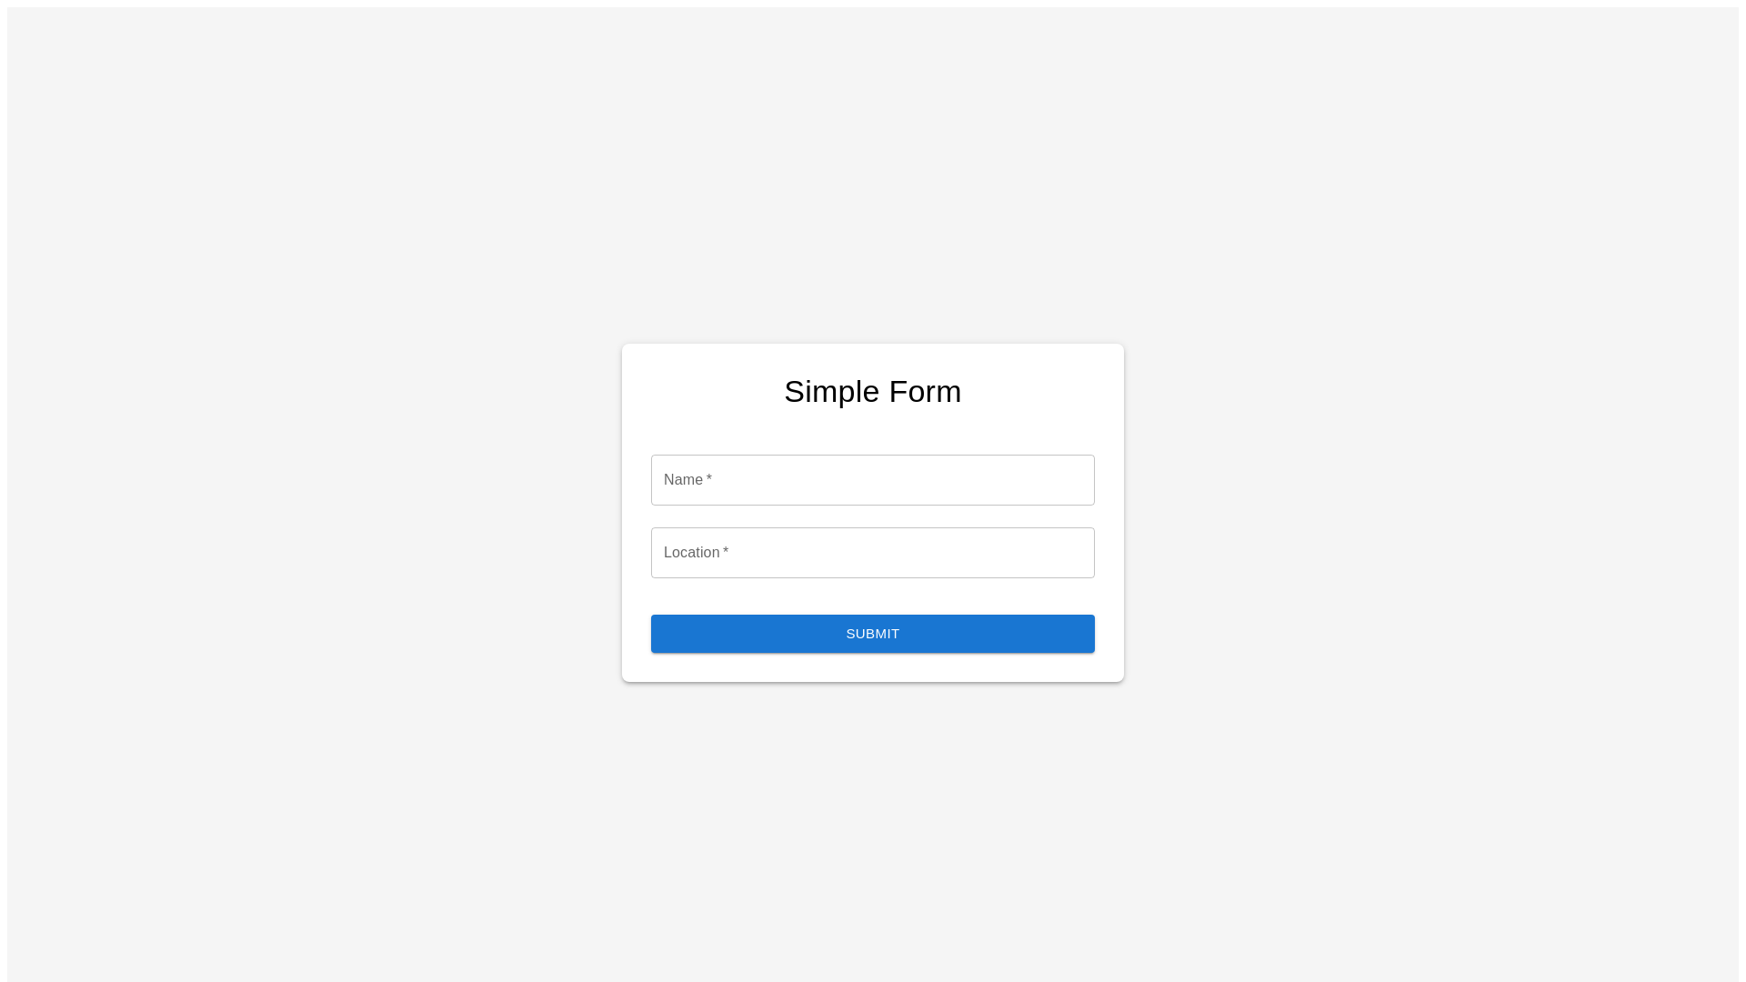The image size is (1746, 982).
Task: Click the white form card
Action: point(873,427)
